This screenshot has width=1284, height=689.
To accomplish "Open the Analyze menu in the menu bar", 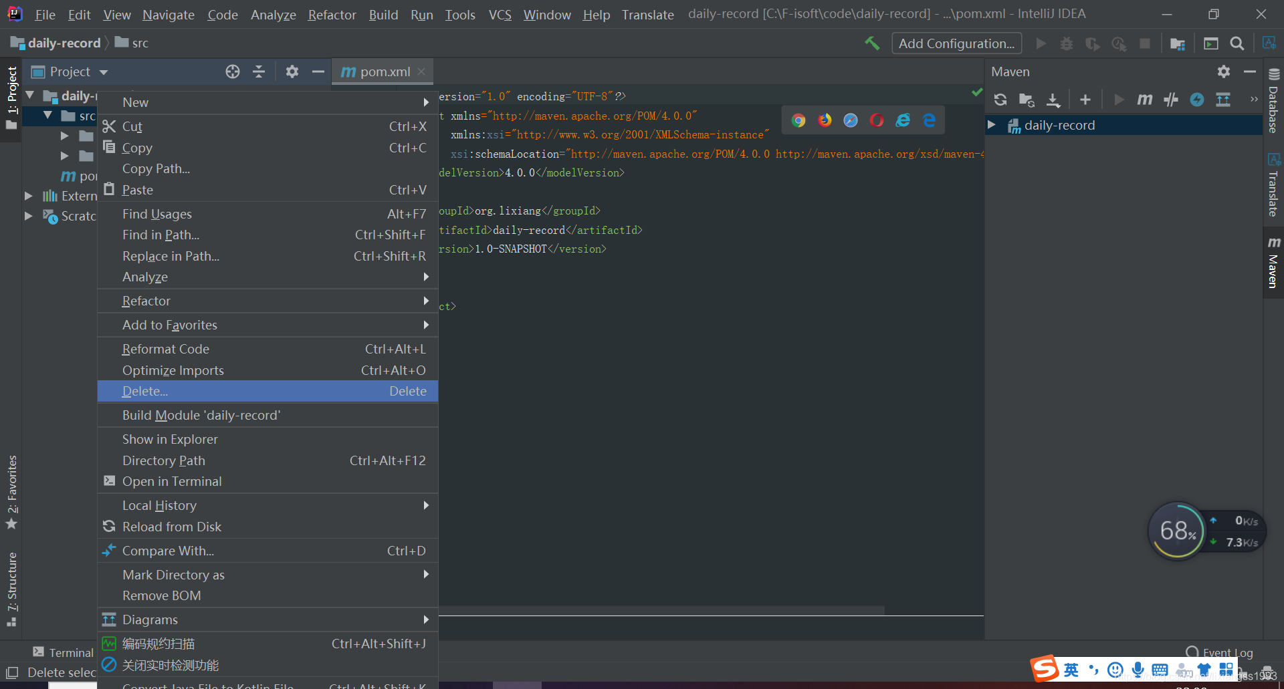I will click(x=273, y=15).
